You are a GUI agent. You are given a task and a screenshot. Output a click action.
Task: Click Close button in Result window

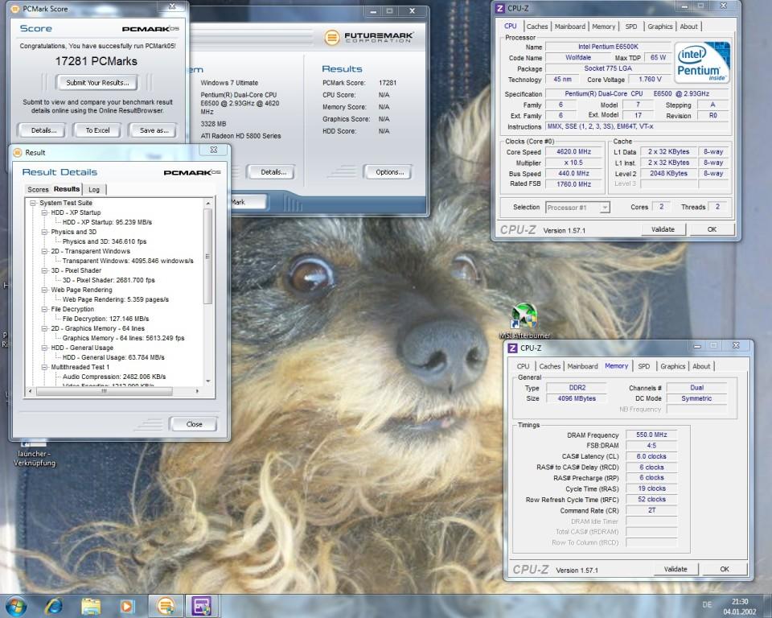(x=194, y=424)
